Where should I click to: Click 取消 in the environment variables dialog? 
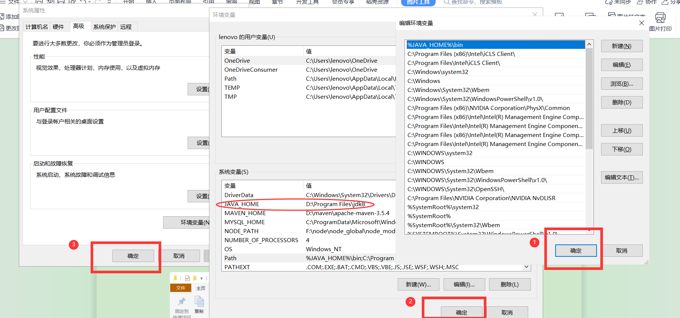[x=507, y=312]
